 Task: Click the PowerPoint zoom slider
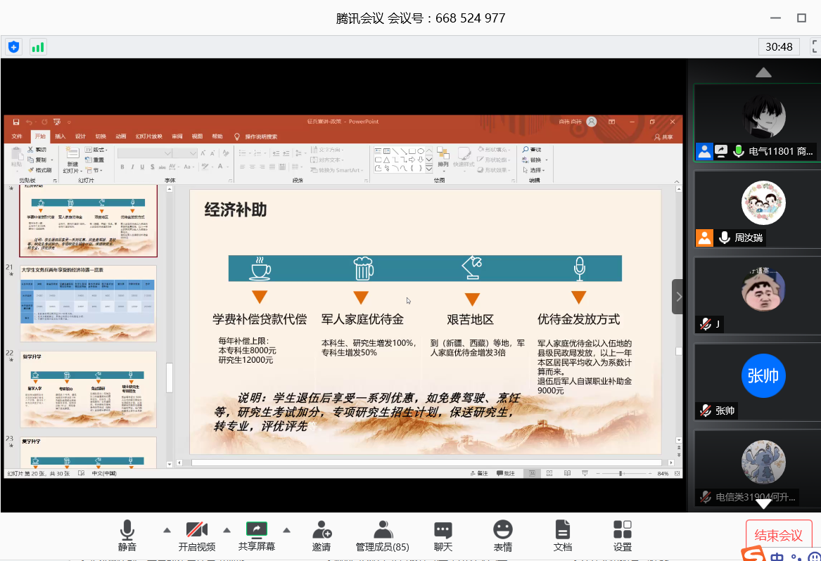pos(620,474)
